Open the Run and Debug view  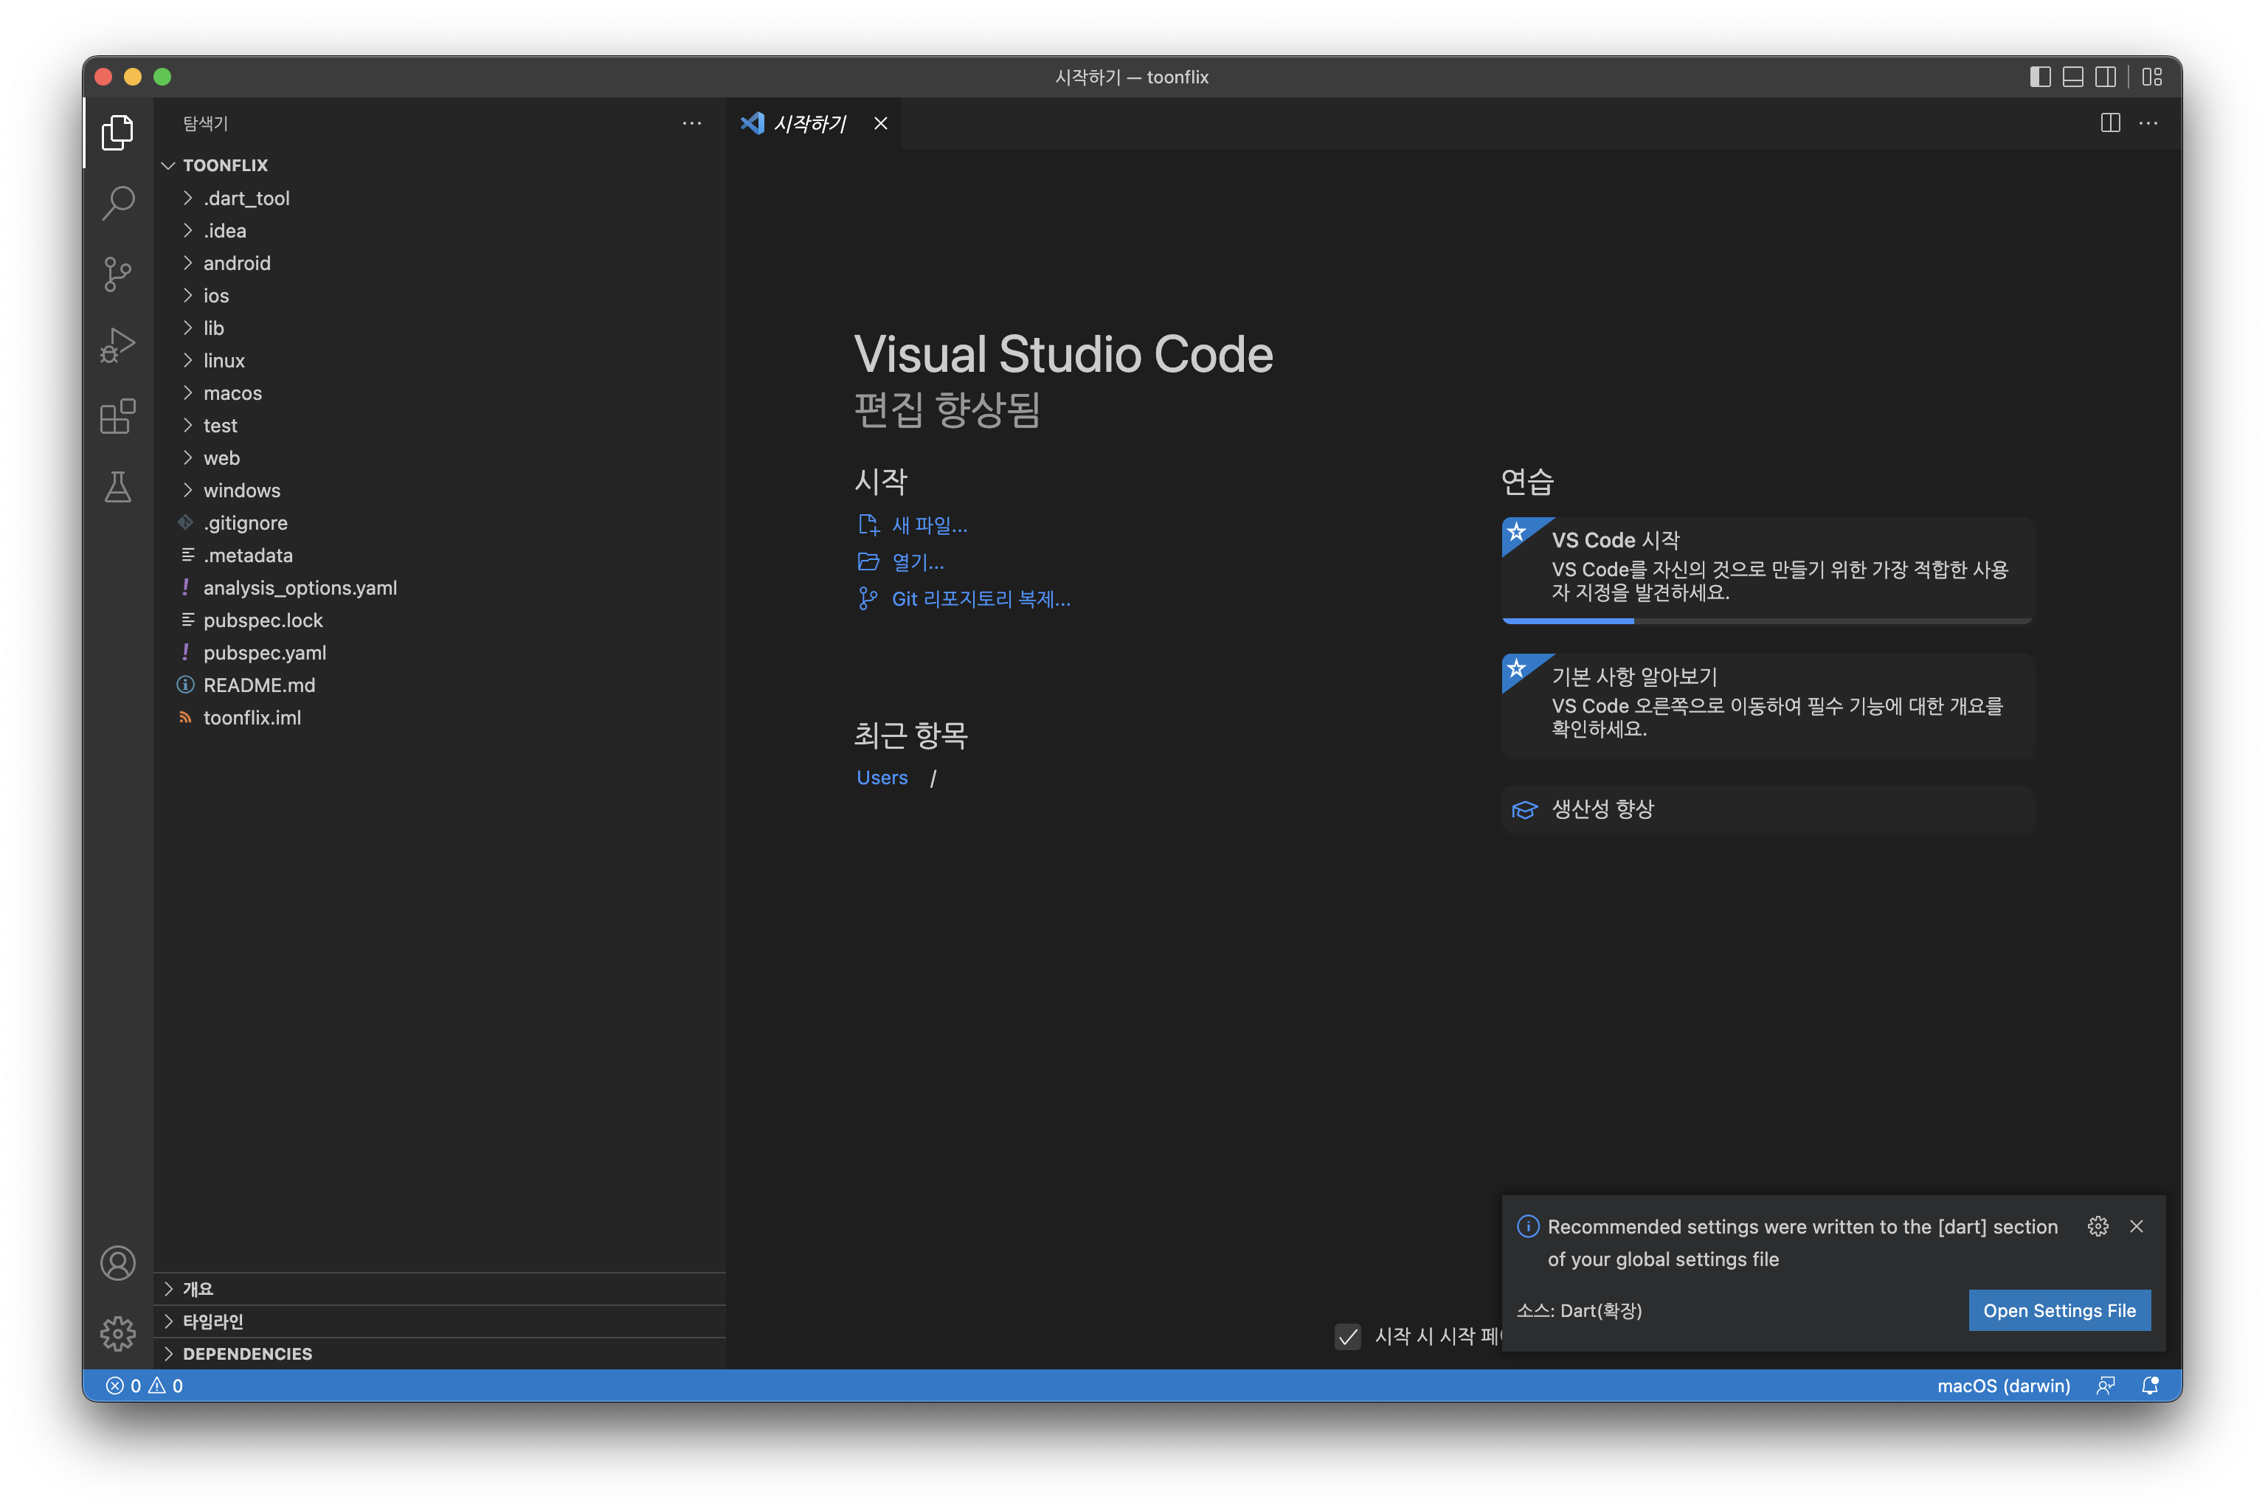[x=117, y=345]
